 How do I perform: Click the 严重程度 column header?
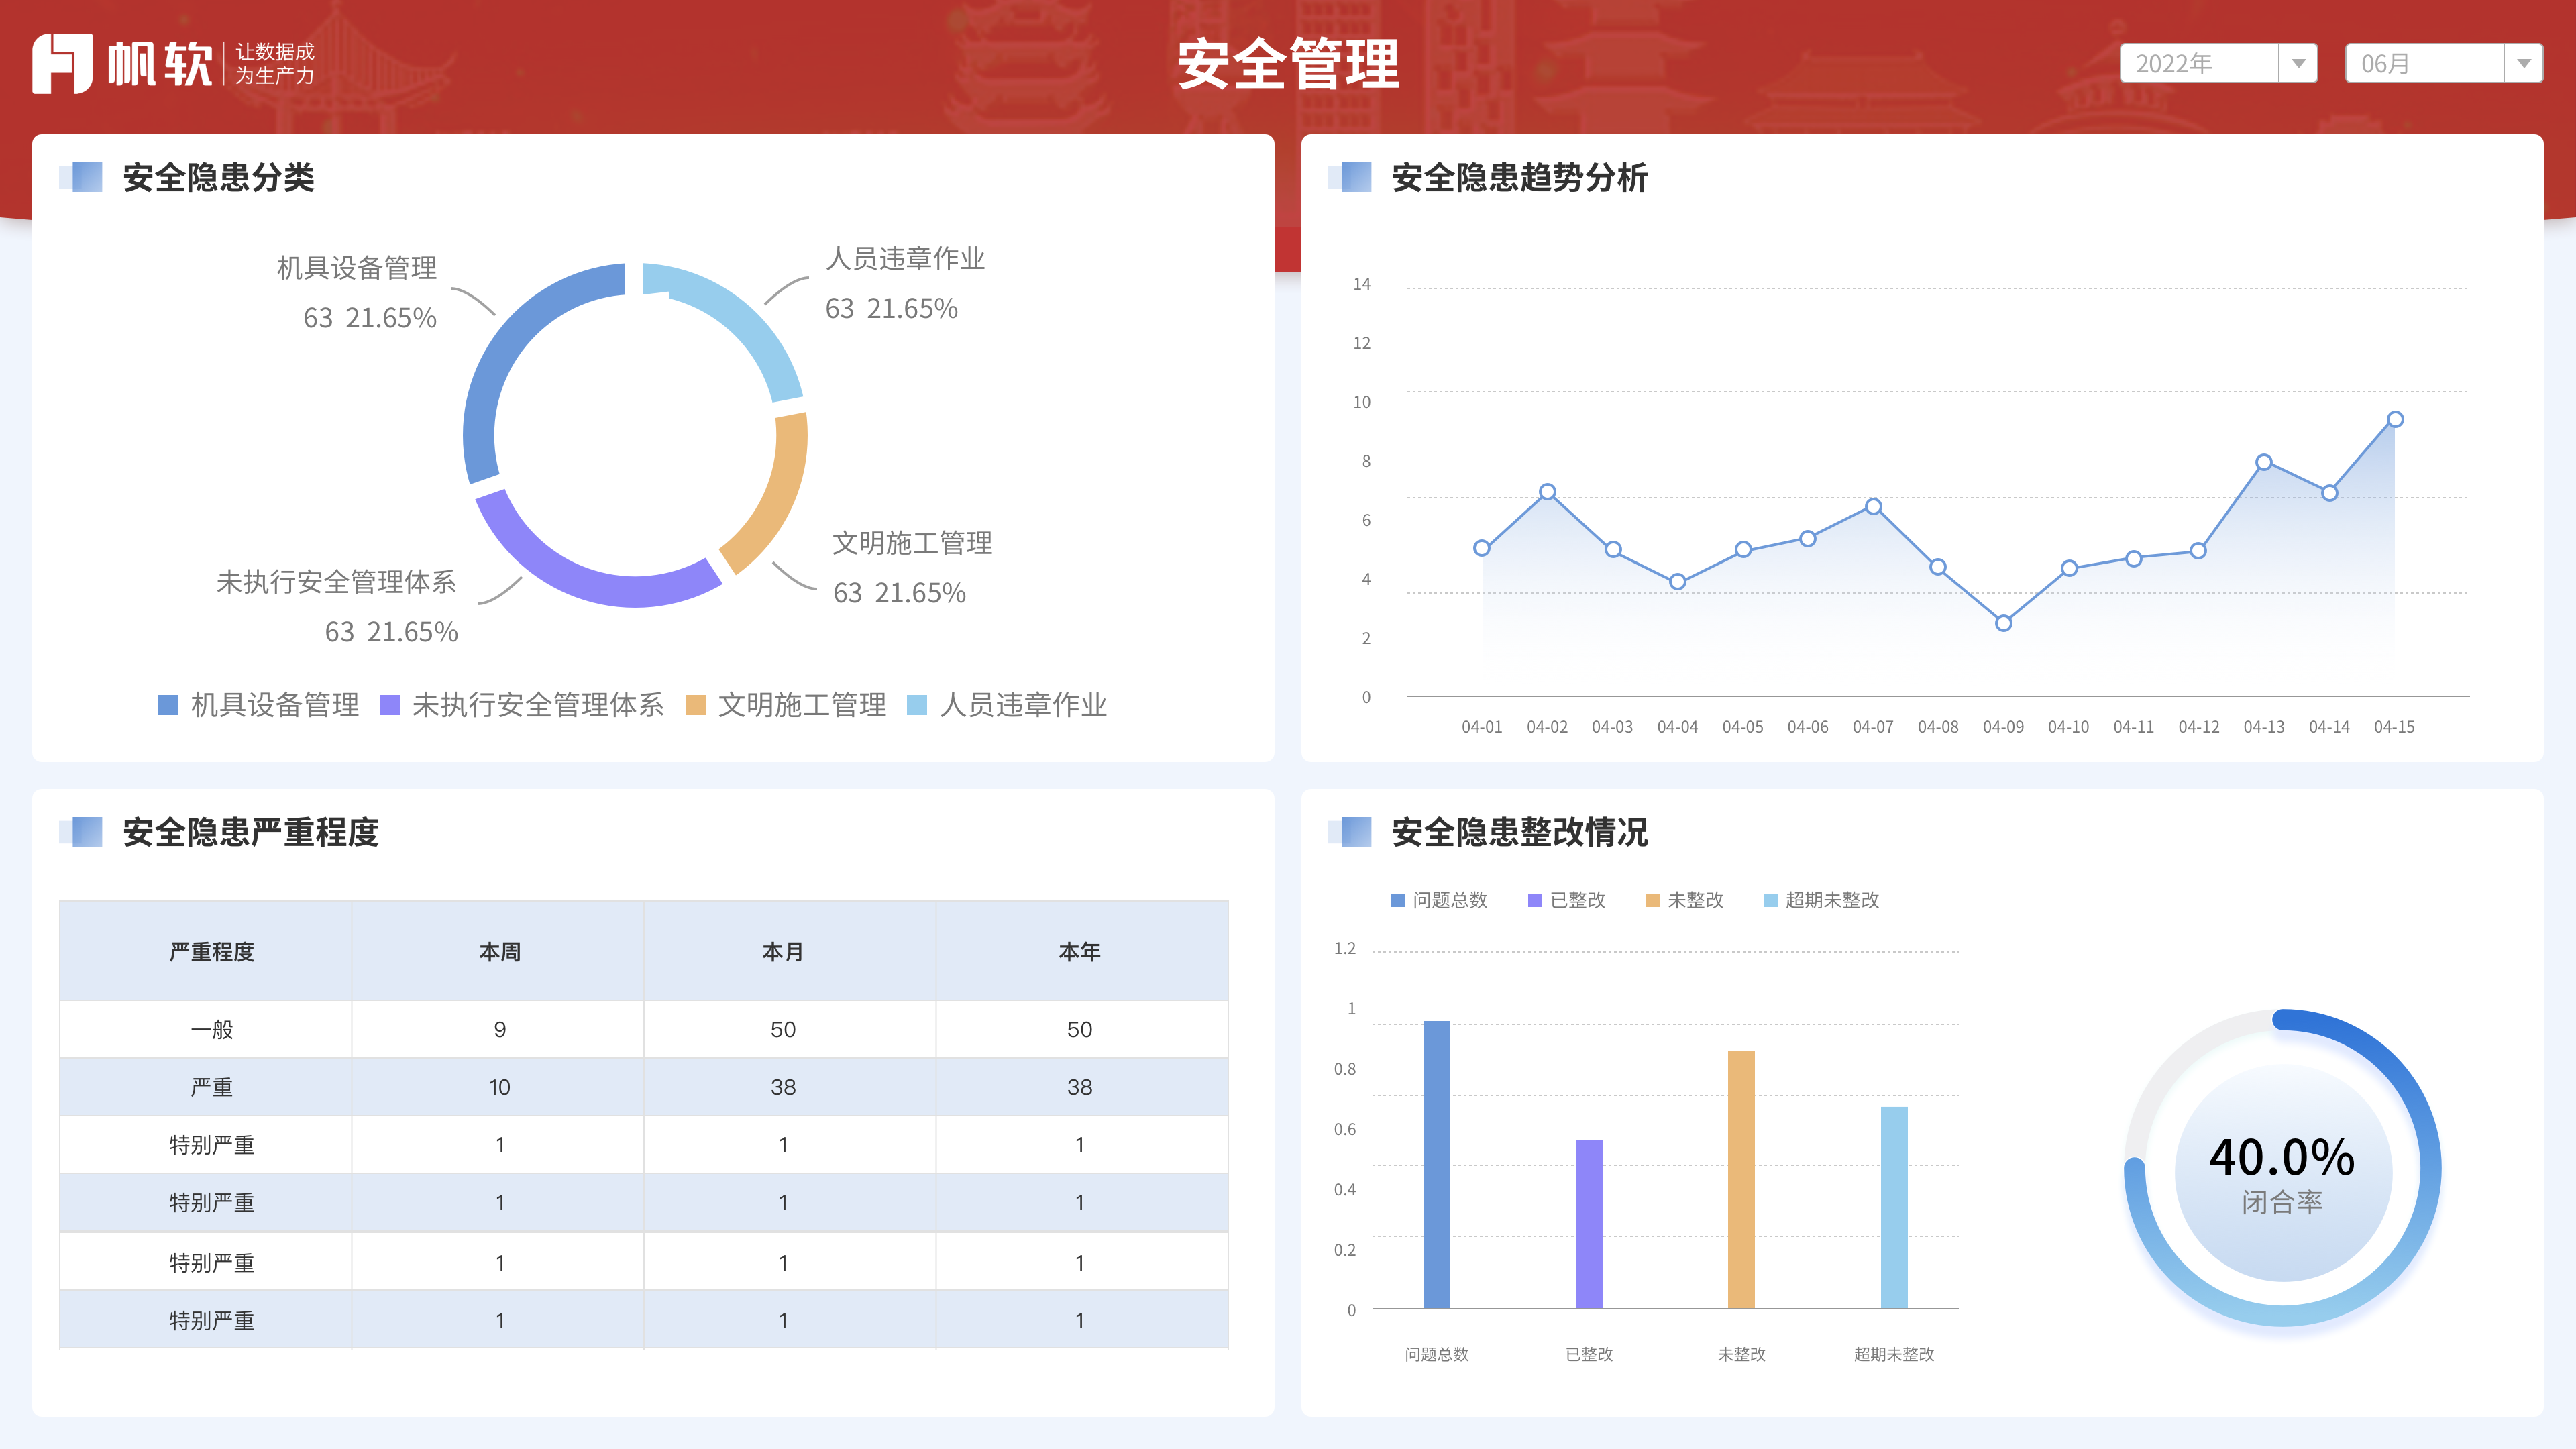click(x=211, y=952)
